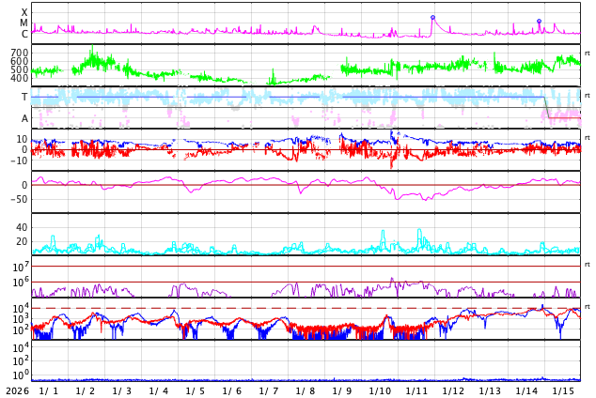Screen dimensions: 596x398
Task: Click the blue flare marker near 1/11
Action: coord(432,18)
